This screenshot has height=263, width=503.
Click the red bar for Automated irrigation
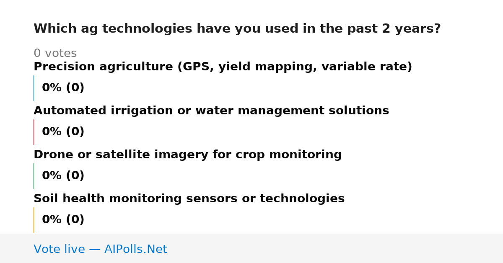coord(34,132)
